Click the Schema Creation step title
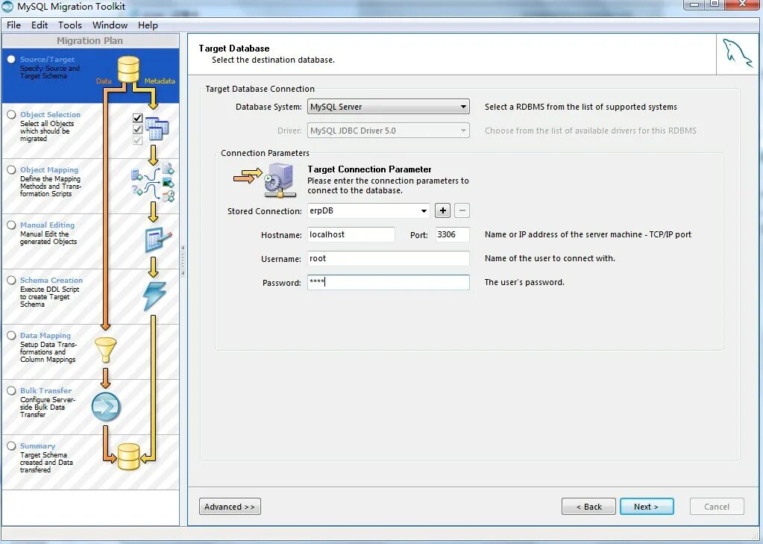The width and height of the screenshot is (763, 544). click(51, 280)
